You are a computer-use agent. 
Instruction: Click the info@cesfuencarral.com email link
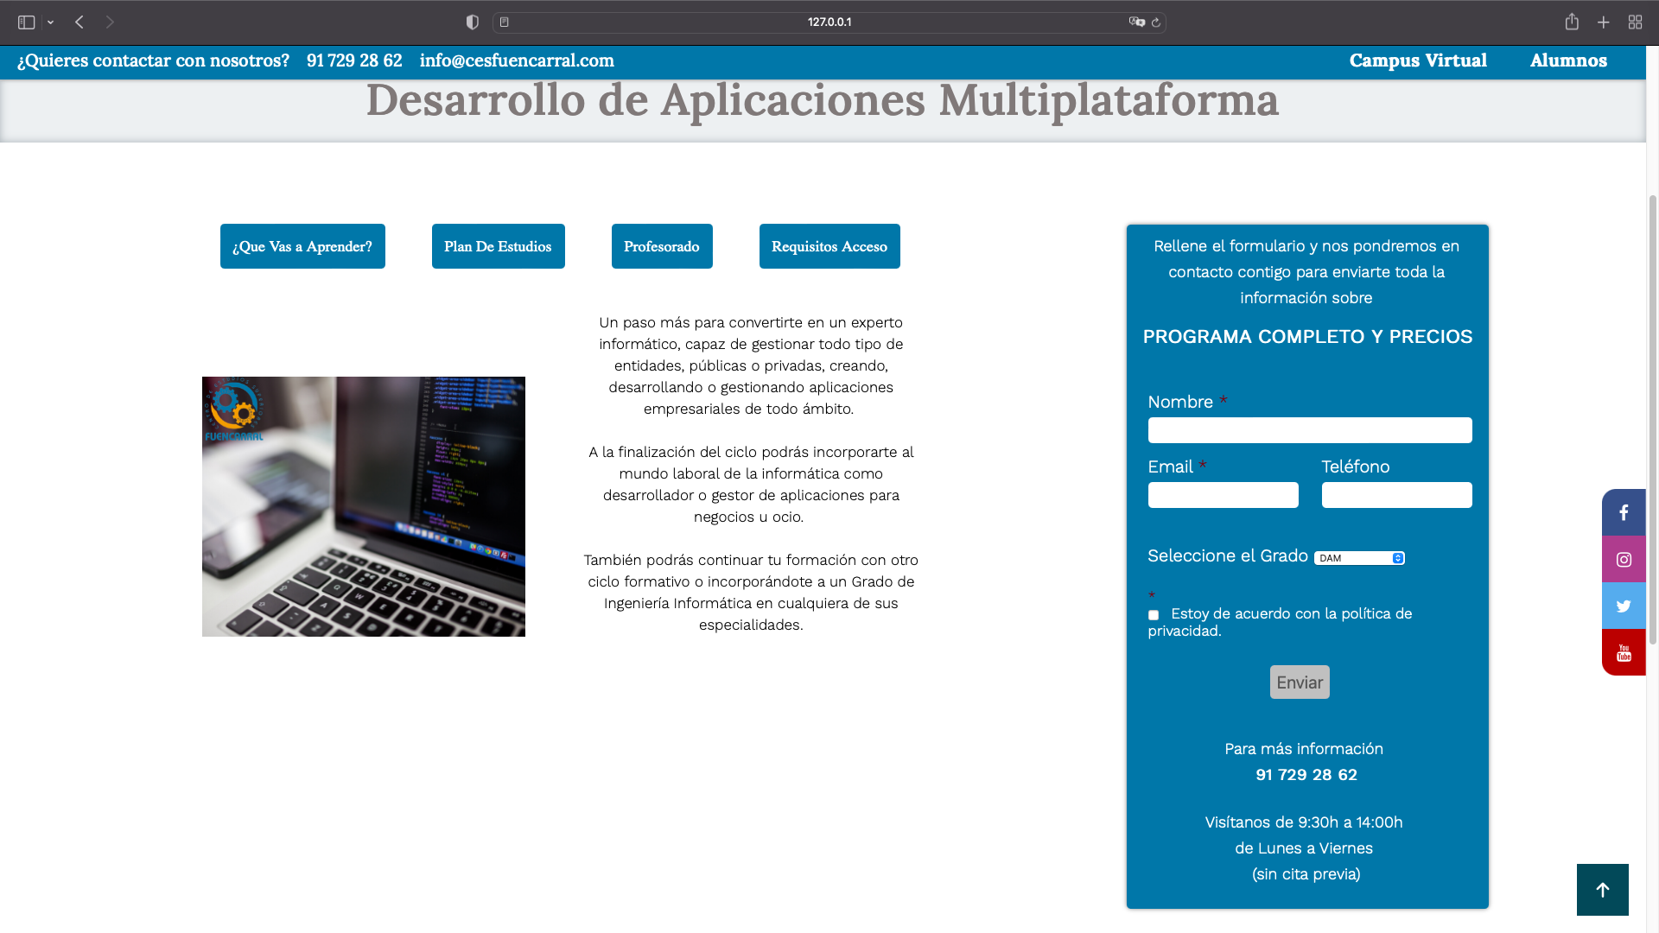pos(517,60)
